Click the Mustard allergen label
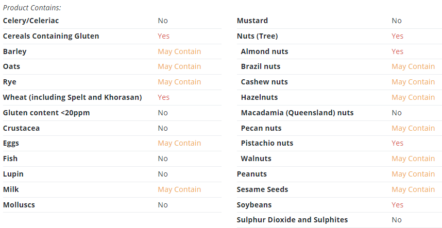The image size is (442, 228). click(x=252, y=21)
